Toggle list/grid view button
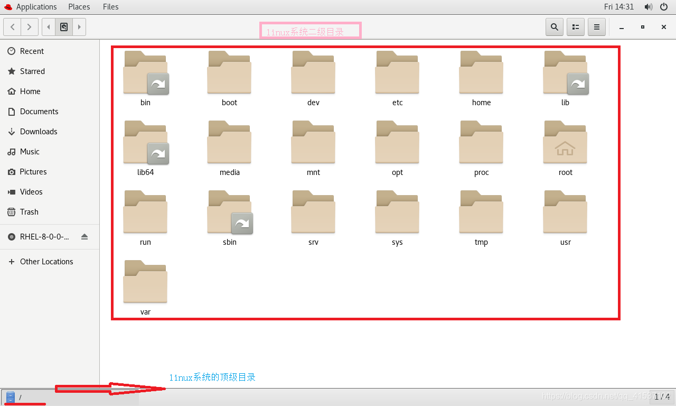Image resolution: width=676 pixels, height=406 pixels. tap(576, 27)
